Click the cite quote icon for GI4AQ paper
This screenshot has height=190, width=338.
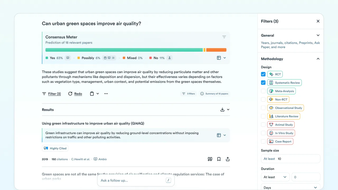tap(210, 159)
